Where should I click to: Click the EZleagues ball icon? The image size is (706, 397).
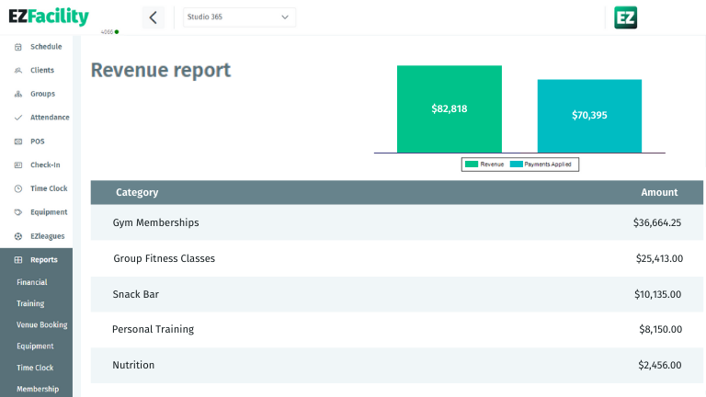[x=18, y=236]
